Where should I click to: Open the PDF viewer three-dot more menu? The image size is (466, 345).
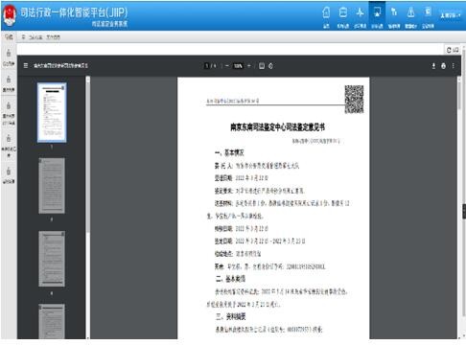tap(454, 66)
